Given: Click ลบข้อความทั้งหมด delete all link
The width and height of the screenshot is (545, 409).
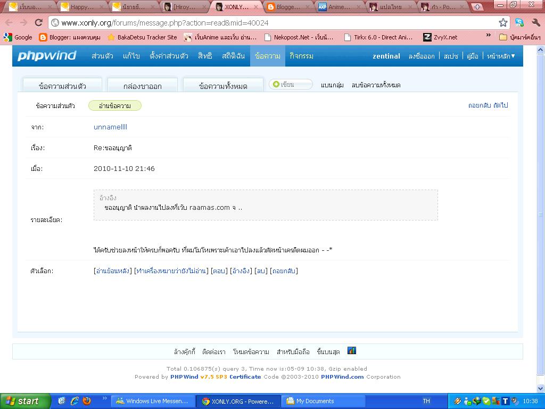Looking at the screenshot, I should pos(376,85).
